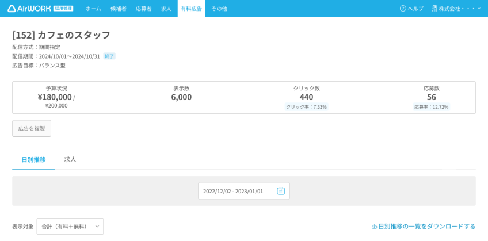Click the title [152] カフェのスタッフ
488x241 pixels.
[x=62, y=35]
